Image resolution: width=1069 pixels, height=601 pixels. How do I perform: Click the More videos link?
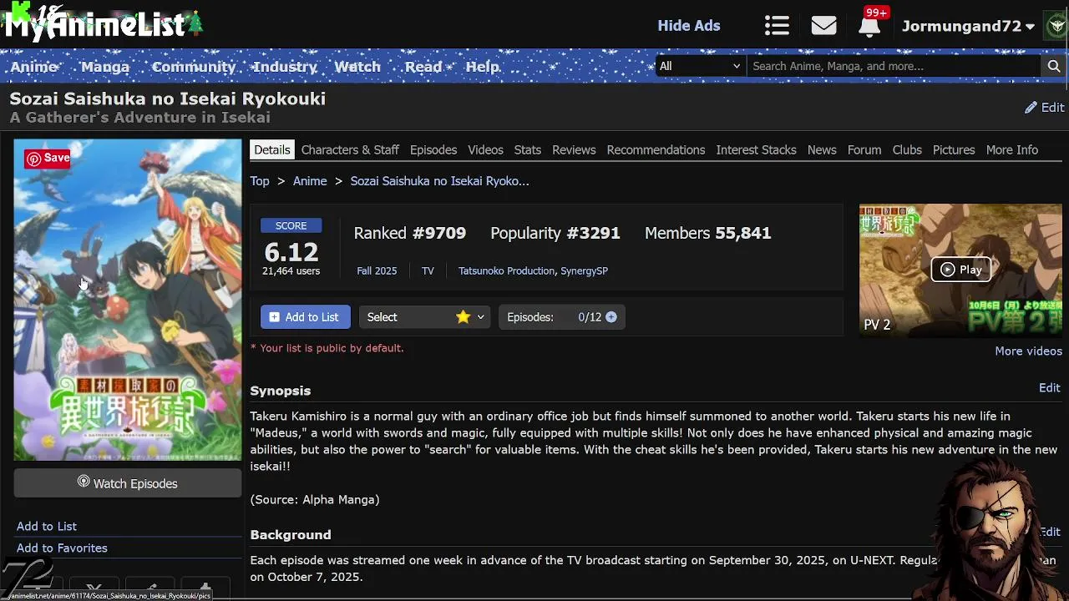pos(1028,351)
